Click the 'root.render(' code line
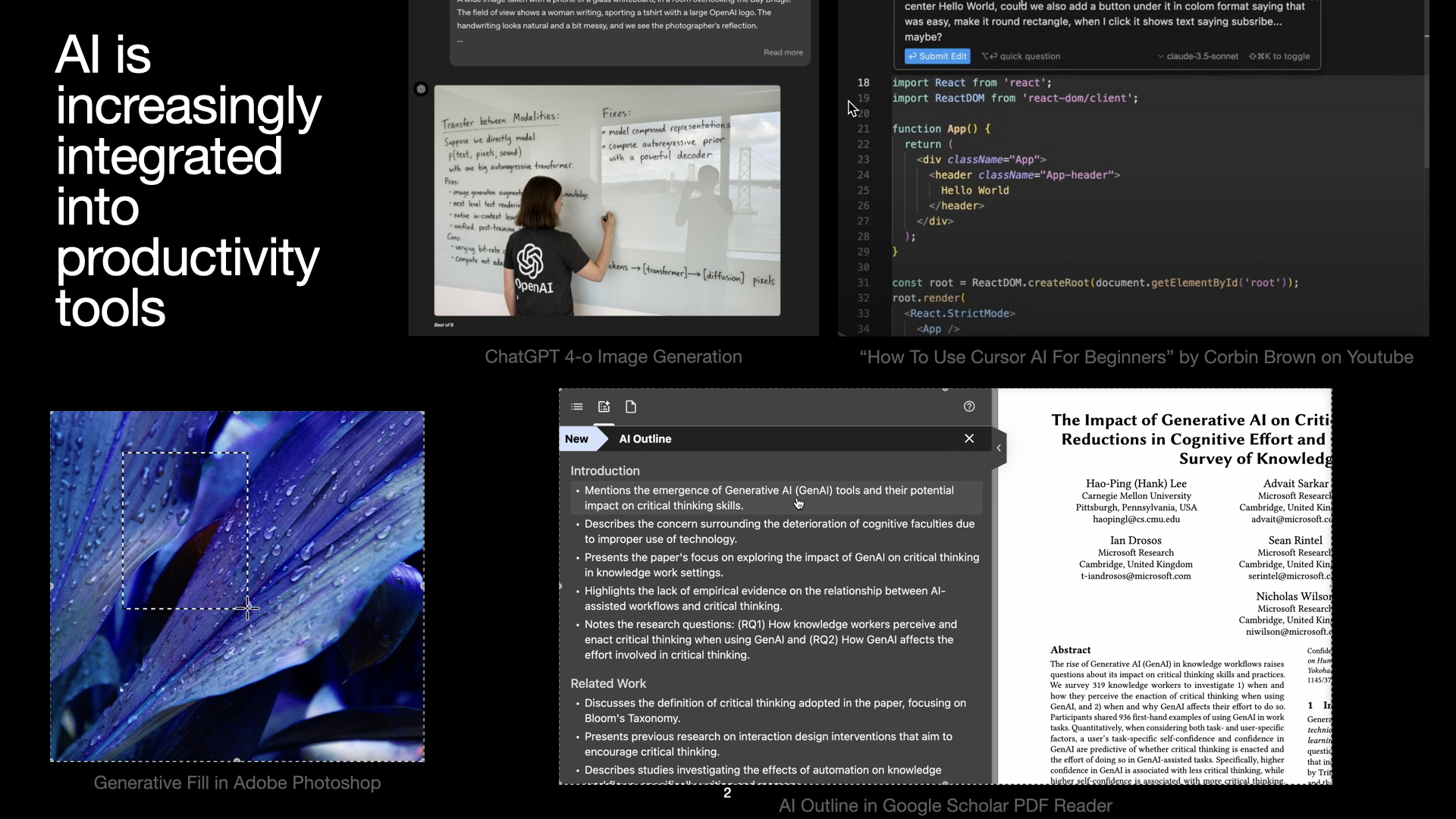The image size is (1456, 819). 928,298
